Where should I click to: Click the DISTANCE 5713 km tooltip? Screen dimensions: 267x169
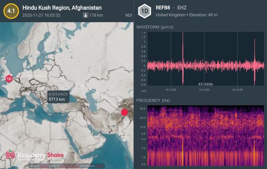(x=58, y=97)
